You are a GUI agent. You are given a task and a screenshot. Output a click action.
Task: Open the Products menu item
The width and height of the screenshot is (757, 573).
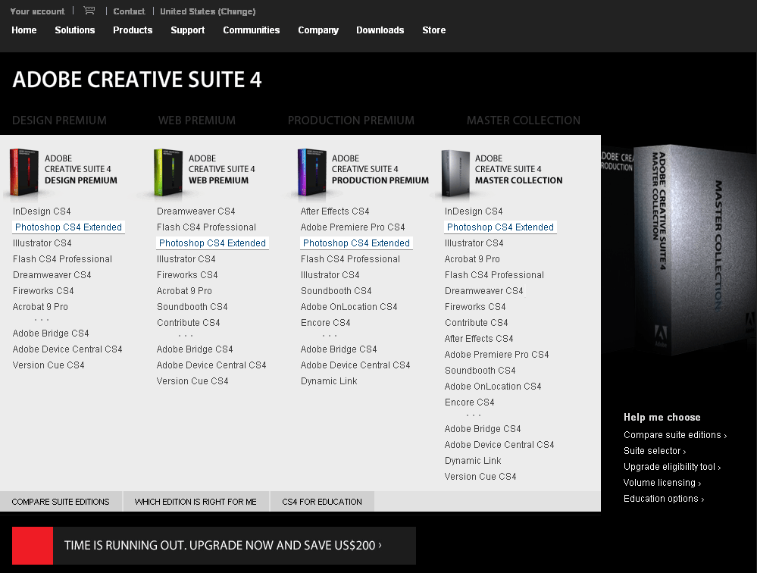pyautogui.click(x=133, y=30)
